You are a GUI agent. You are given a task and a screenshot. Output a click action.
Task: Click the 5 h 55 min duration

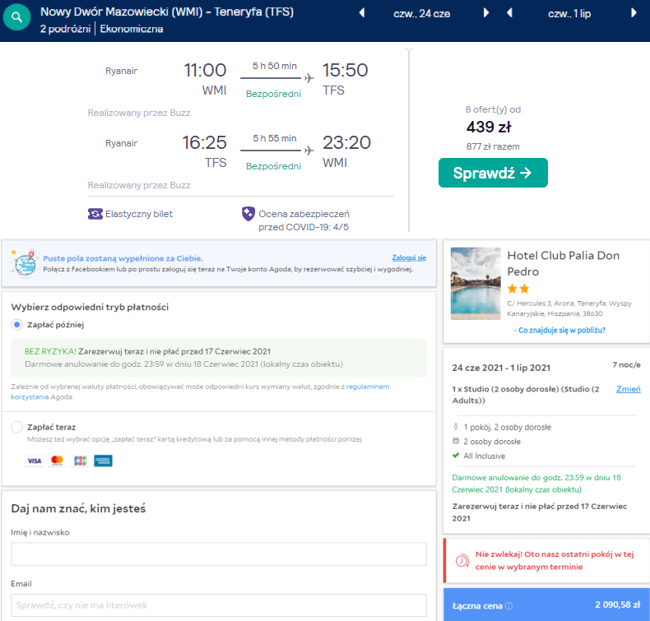point(275,138)
